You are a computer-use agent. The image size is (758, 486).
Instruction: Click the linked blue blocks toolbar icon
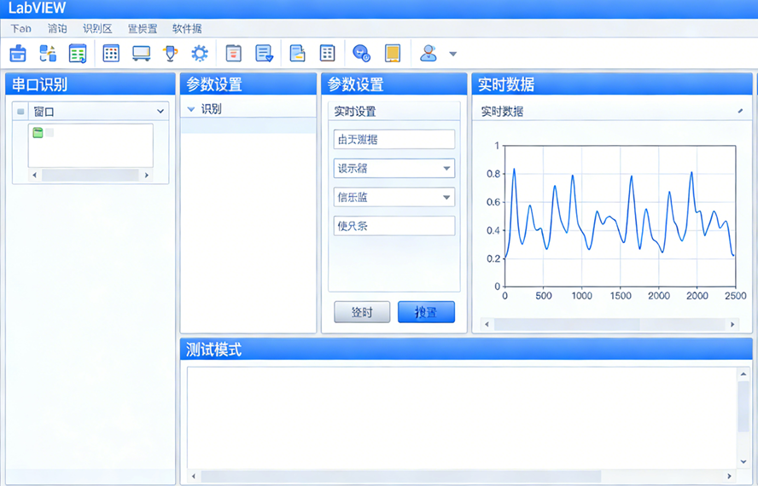point(48,53)
